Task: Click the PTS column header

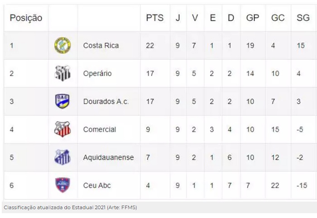Action: (155, 18)
